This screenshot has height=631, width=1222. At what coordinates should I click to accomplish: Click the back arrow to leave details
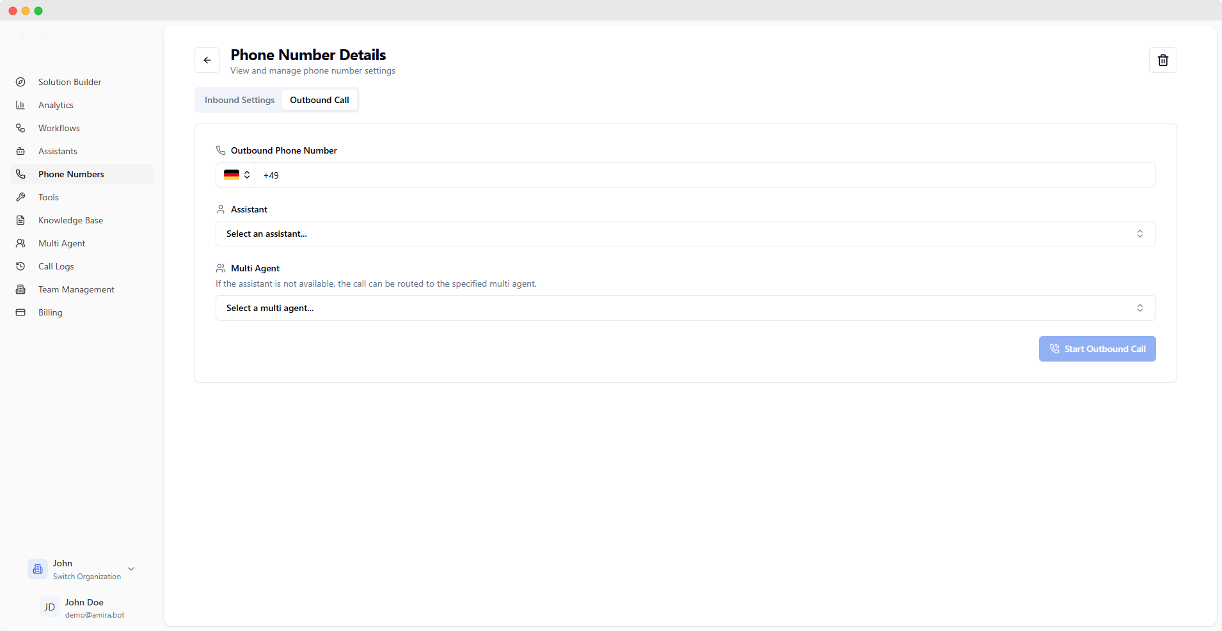207,60
